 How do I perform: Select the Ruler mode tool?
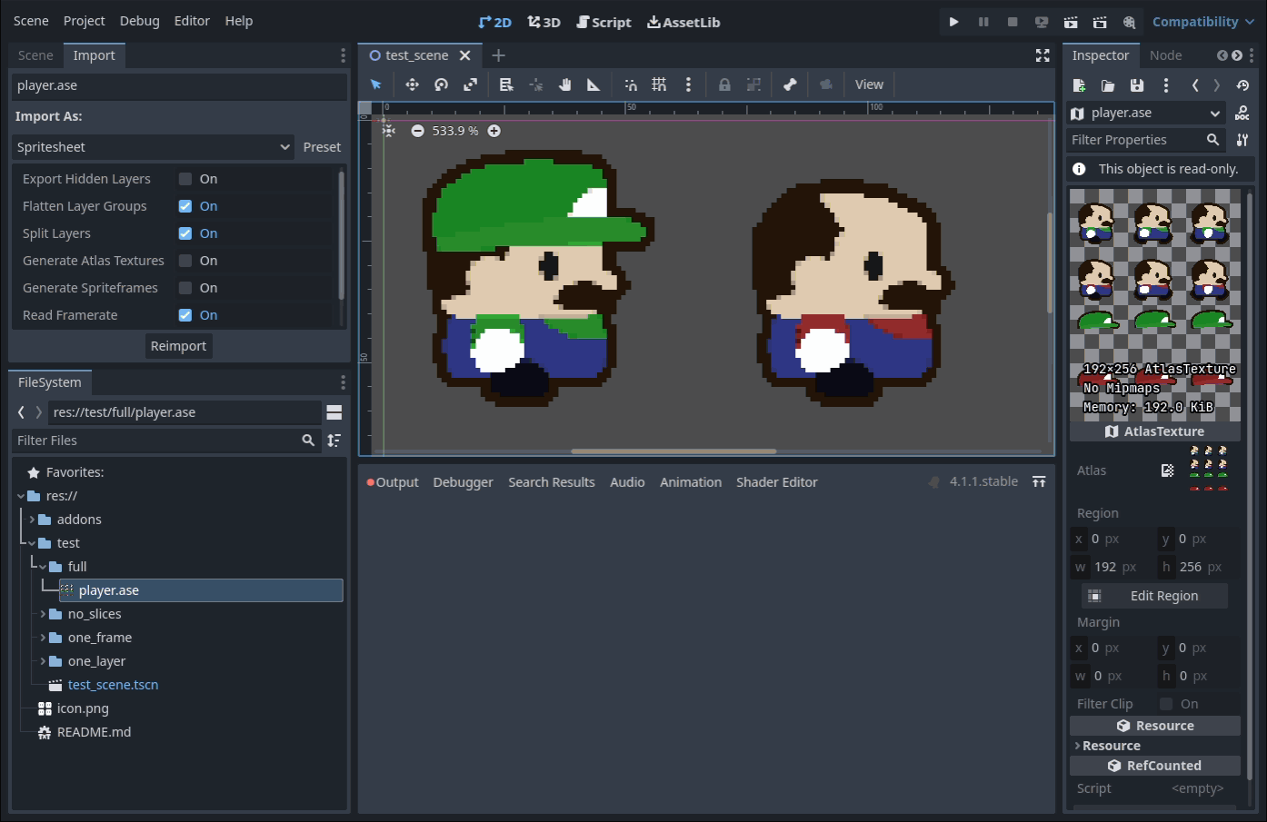[594, 84]
